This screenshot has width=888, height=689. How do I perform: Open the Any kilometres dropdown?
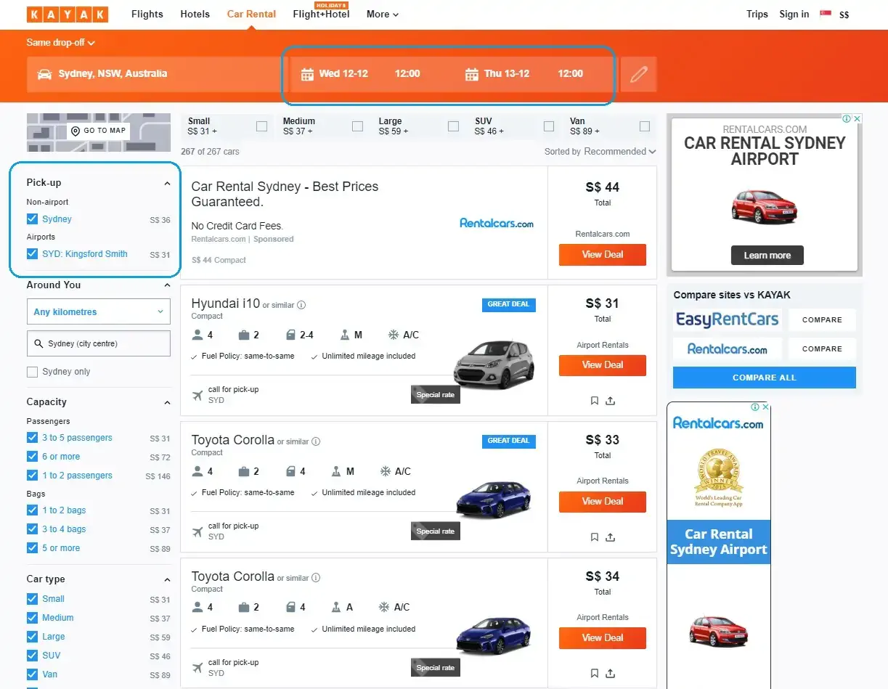point(99,312)
